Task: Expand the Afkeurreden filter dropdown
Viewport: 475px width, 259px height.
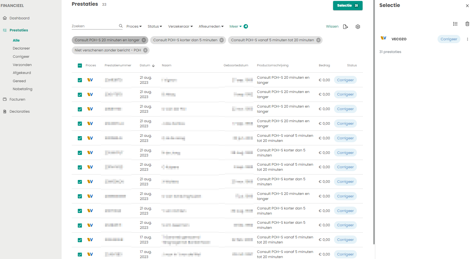Action: [211, 26]
